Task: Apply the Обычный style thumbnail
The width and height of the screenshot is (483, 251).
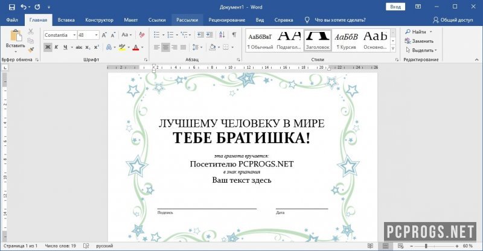Action: pyautogui.click(x=260, y=40)
